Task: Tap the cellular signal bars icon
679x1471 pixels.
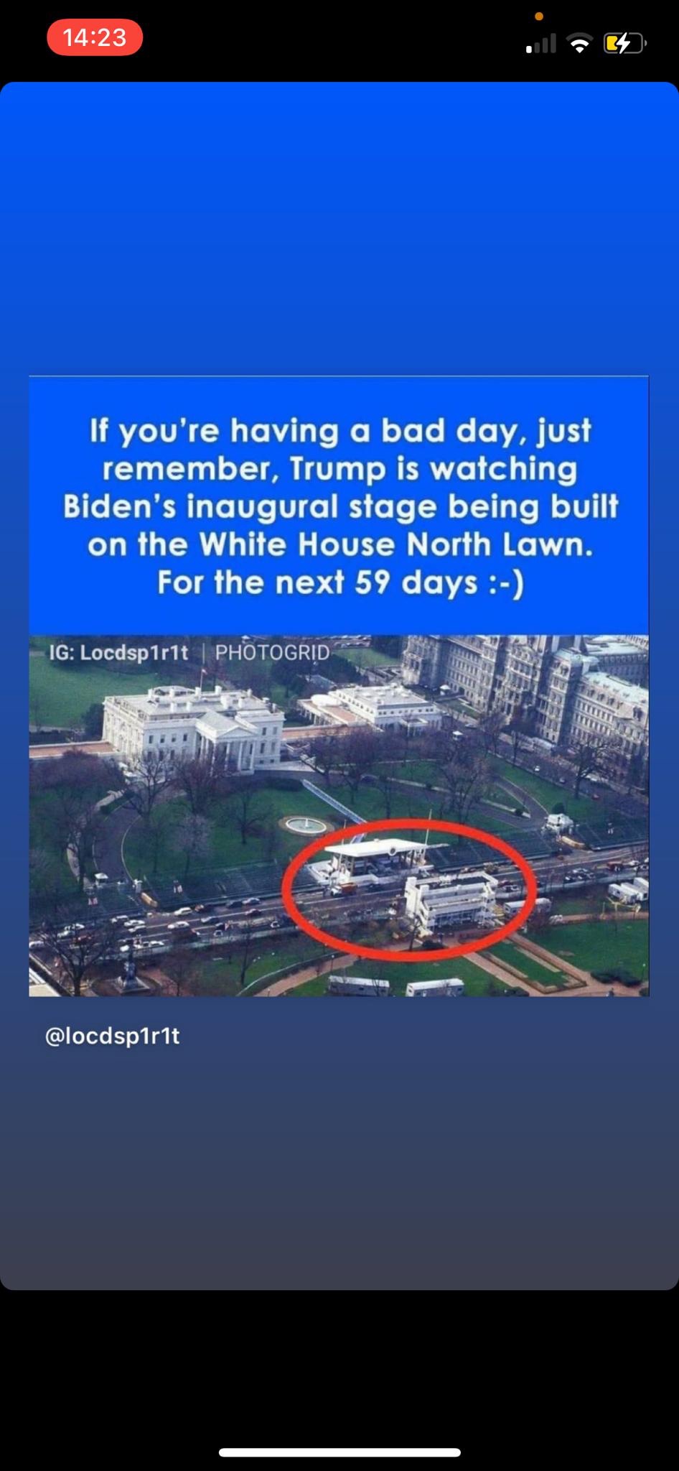Action: 541,44
